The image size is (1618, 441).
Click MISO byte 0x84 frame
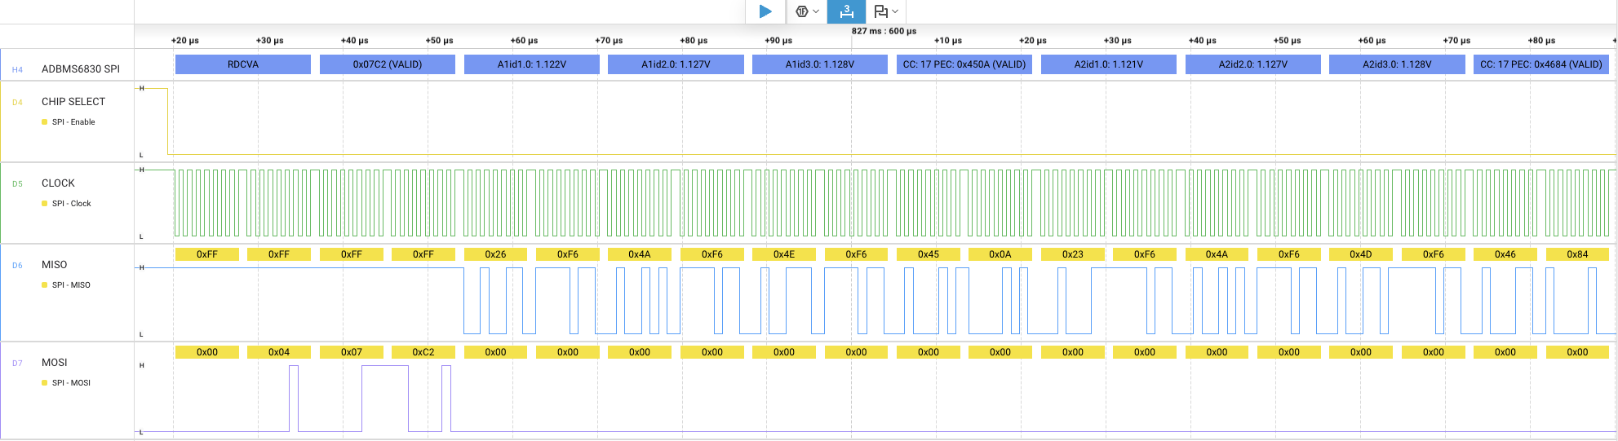(x=1578, y=254)
